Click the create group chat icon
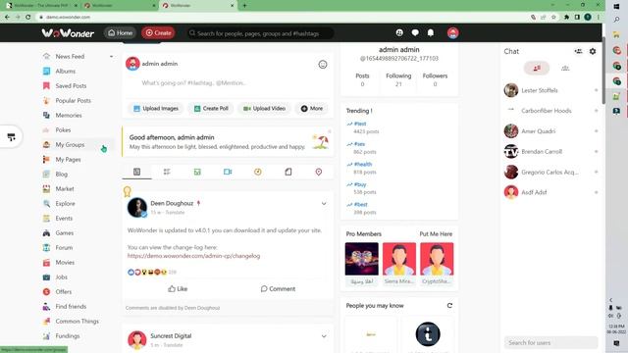Screen dimensions: 628x353 [x=578, y=51]
